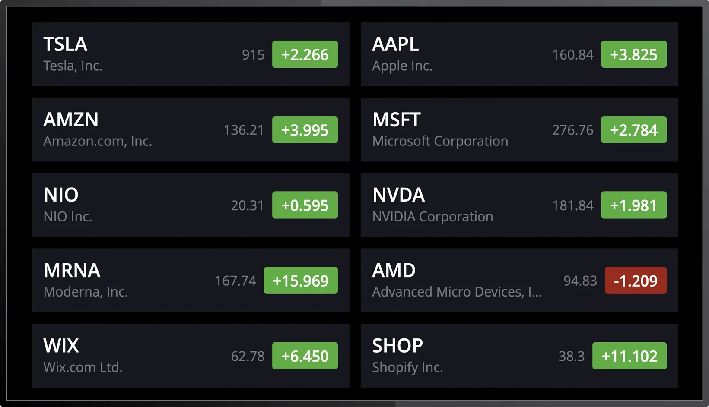
Task: Click the WIX +6.450 change badge
Action: point(305,356)
